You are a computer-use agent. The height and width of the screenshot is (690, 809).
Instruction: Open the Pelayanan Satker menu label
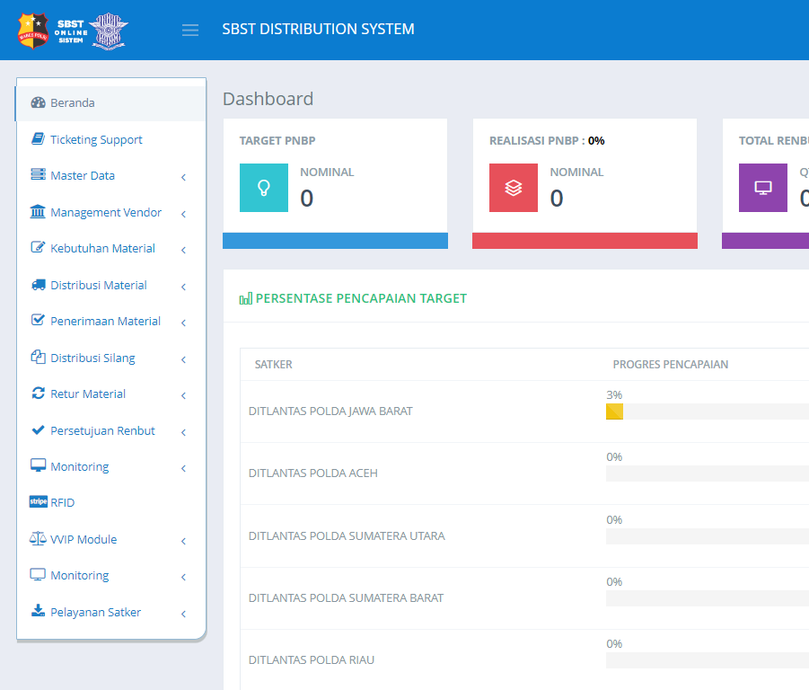coord(95,612)
